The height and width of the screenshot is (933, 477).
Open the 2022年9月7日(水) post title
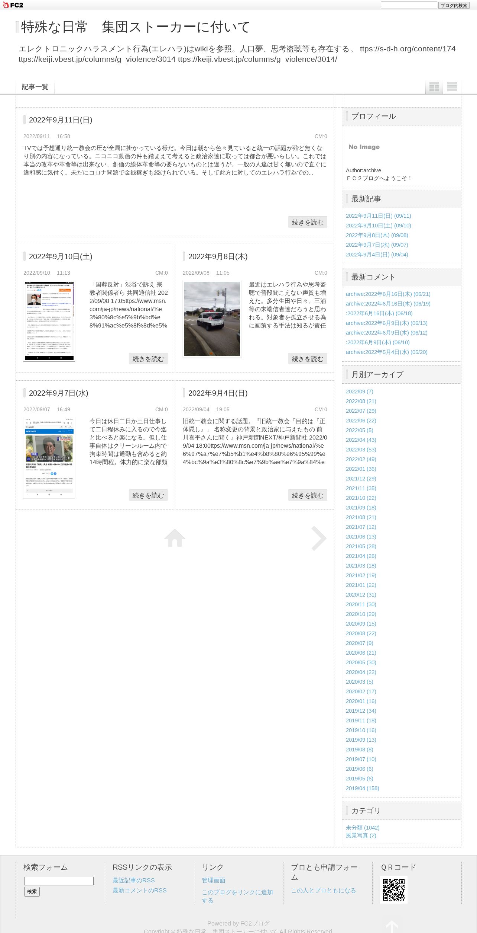click(x=59, y=393)
